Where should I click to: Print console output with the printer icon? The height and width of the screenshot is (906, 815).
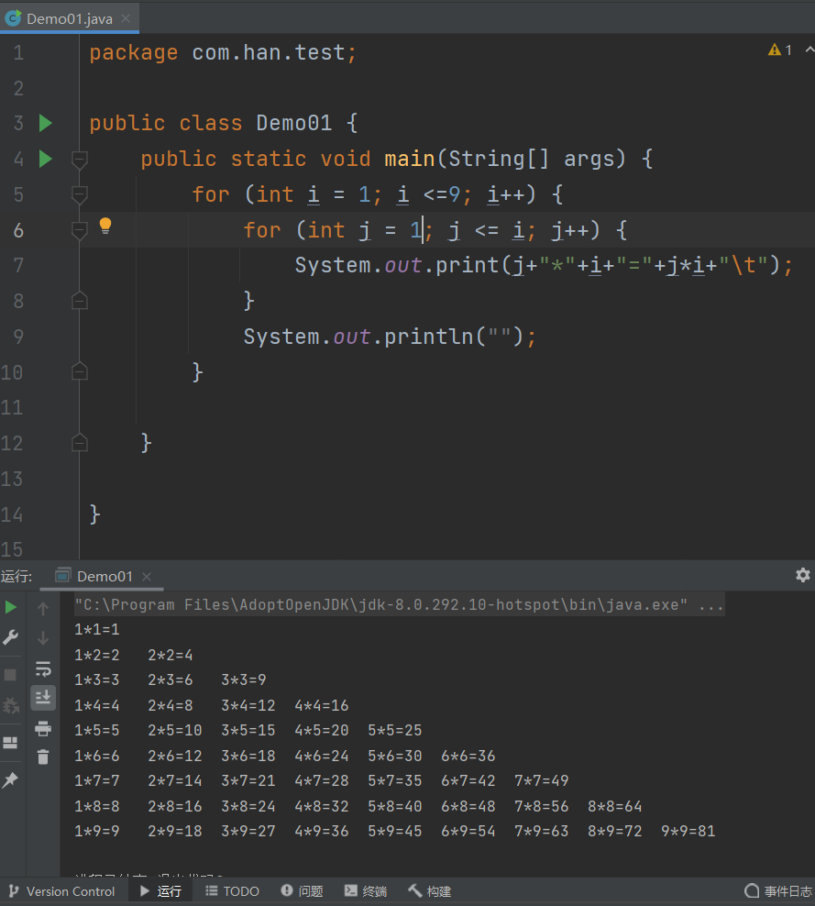[43, 728]
